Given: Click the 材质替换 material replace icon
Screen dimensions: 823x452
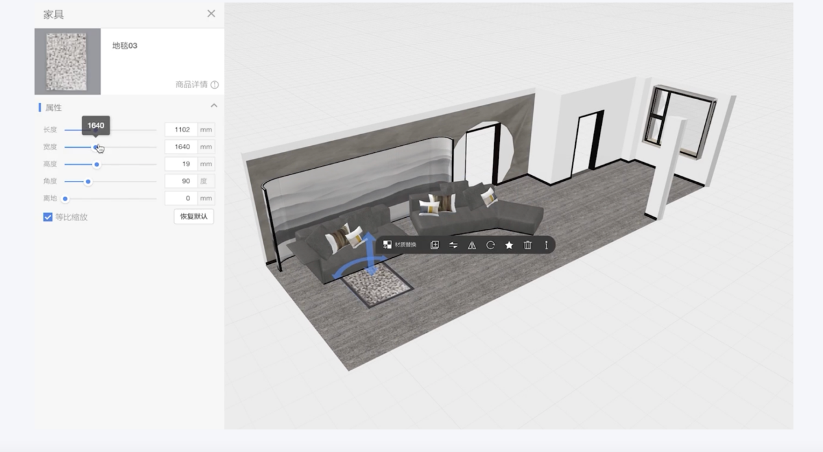Looking at the screenshot, I should [387, 245].
